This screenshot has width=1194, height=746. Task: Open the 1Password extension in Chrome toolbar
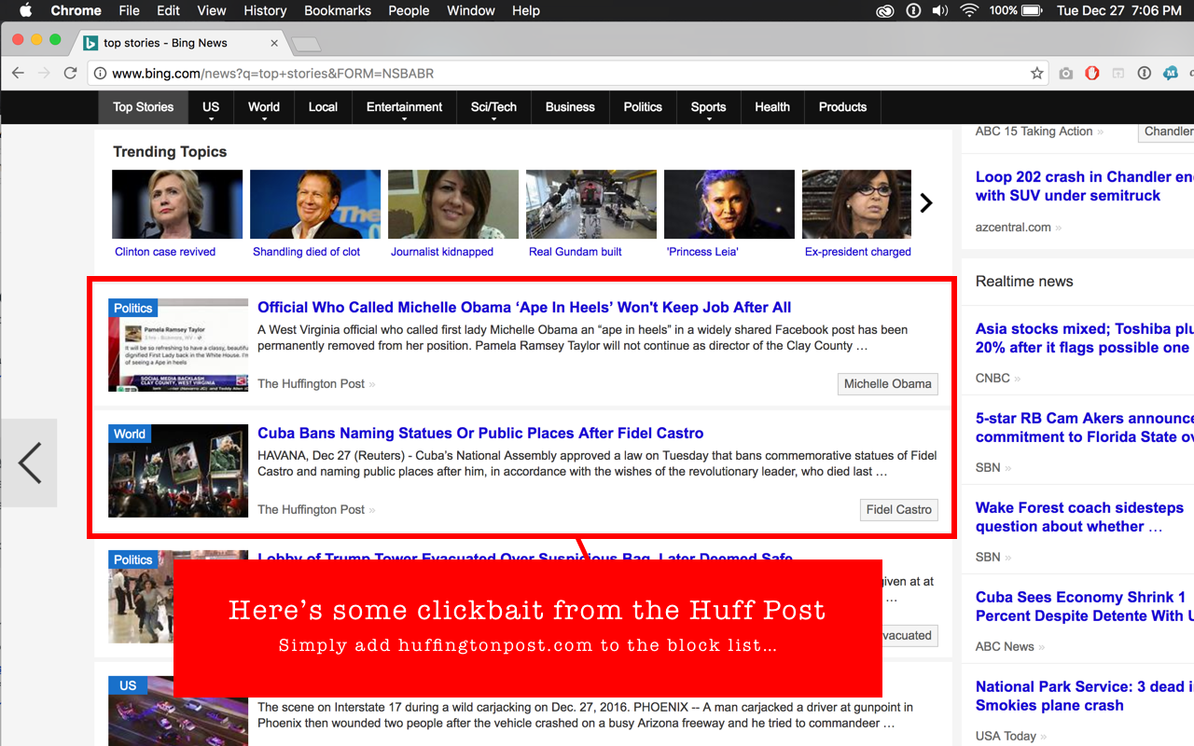point(1144,73)
